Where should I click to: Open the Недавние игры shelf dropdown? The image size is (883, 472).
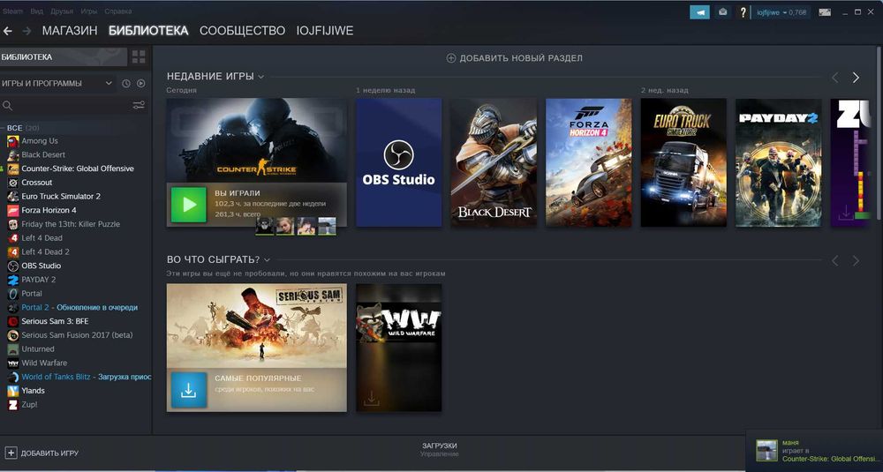[x=260, y=77]
